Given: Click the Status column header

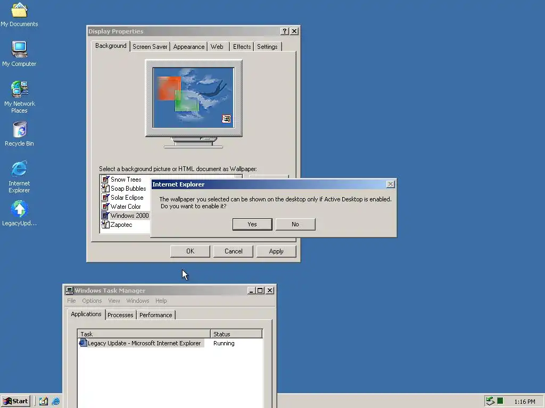Looking at the screenshot, I should coord(236,334).
